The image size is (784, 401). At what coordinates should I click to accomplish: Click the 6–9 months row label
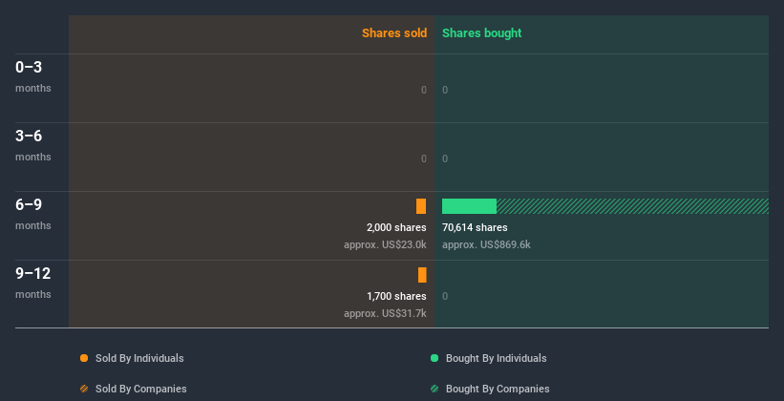click(33, 214)
